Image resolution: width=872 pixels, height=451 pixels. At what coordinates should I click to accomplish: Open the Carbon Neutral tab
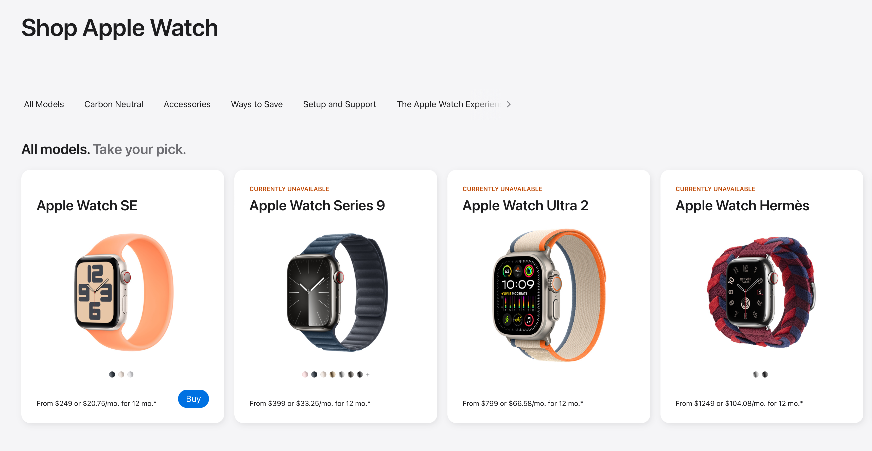click(114, 104)
